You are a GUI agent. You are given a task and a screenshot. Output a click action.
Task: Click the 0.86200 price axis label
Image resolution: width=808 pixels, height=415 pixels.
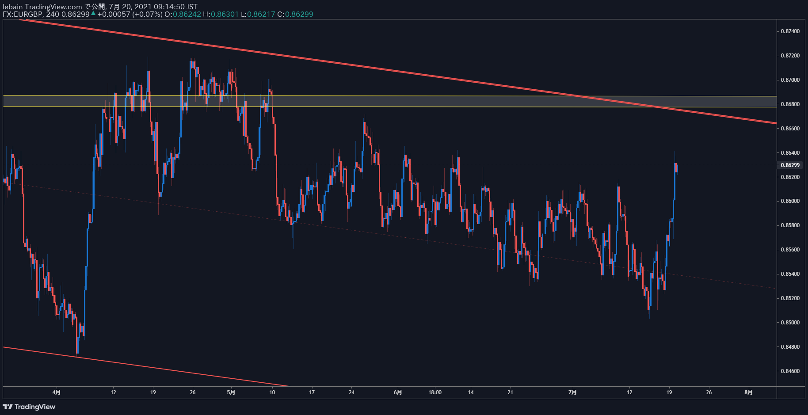click(x=790, y=177)
